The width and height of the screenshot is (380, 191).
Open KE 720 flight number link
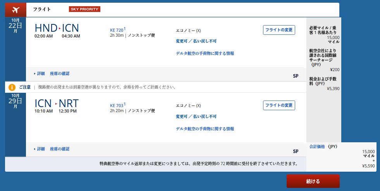118,30
